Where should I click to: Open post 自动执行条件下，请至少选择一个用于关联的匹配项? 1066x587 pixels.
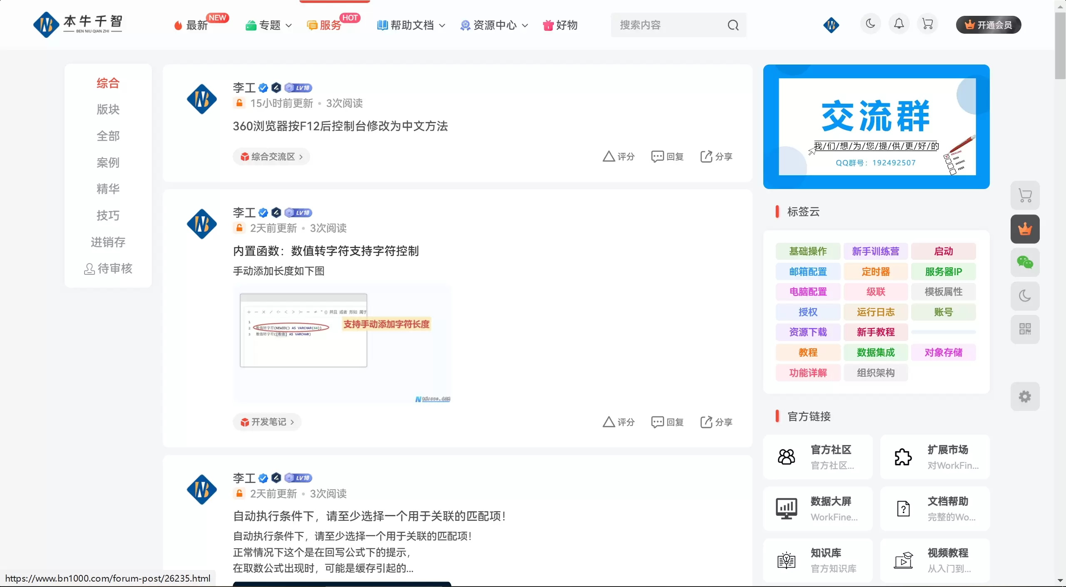[x=370, y=516]
